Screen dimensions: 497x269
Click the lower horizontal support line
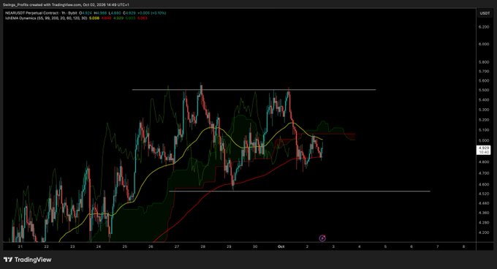(300, 191)
